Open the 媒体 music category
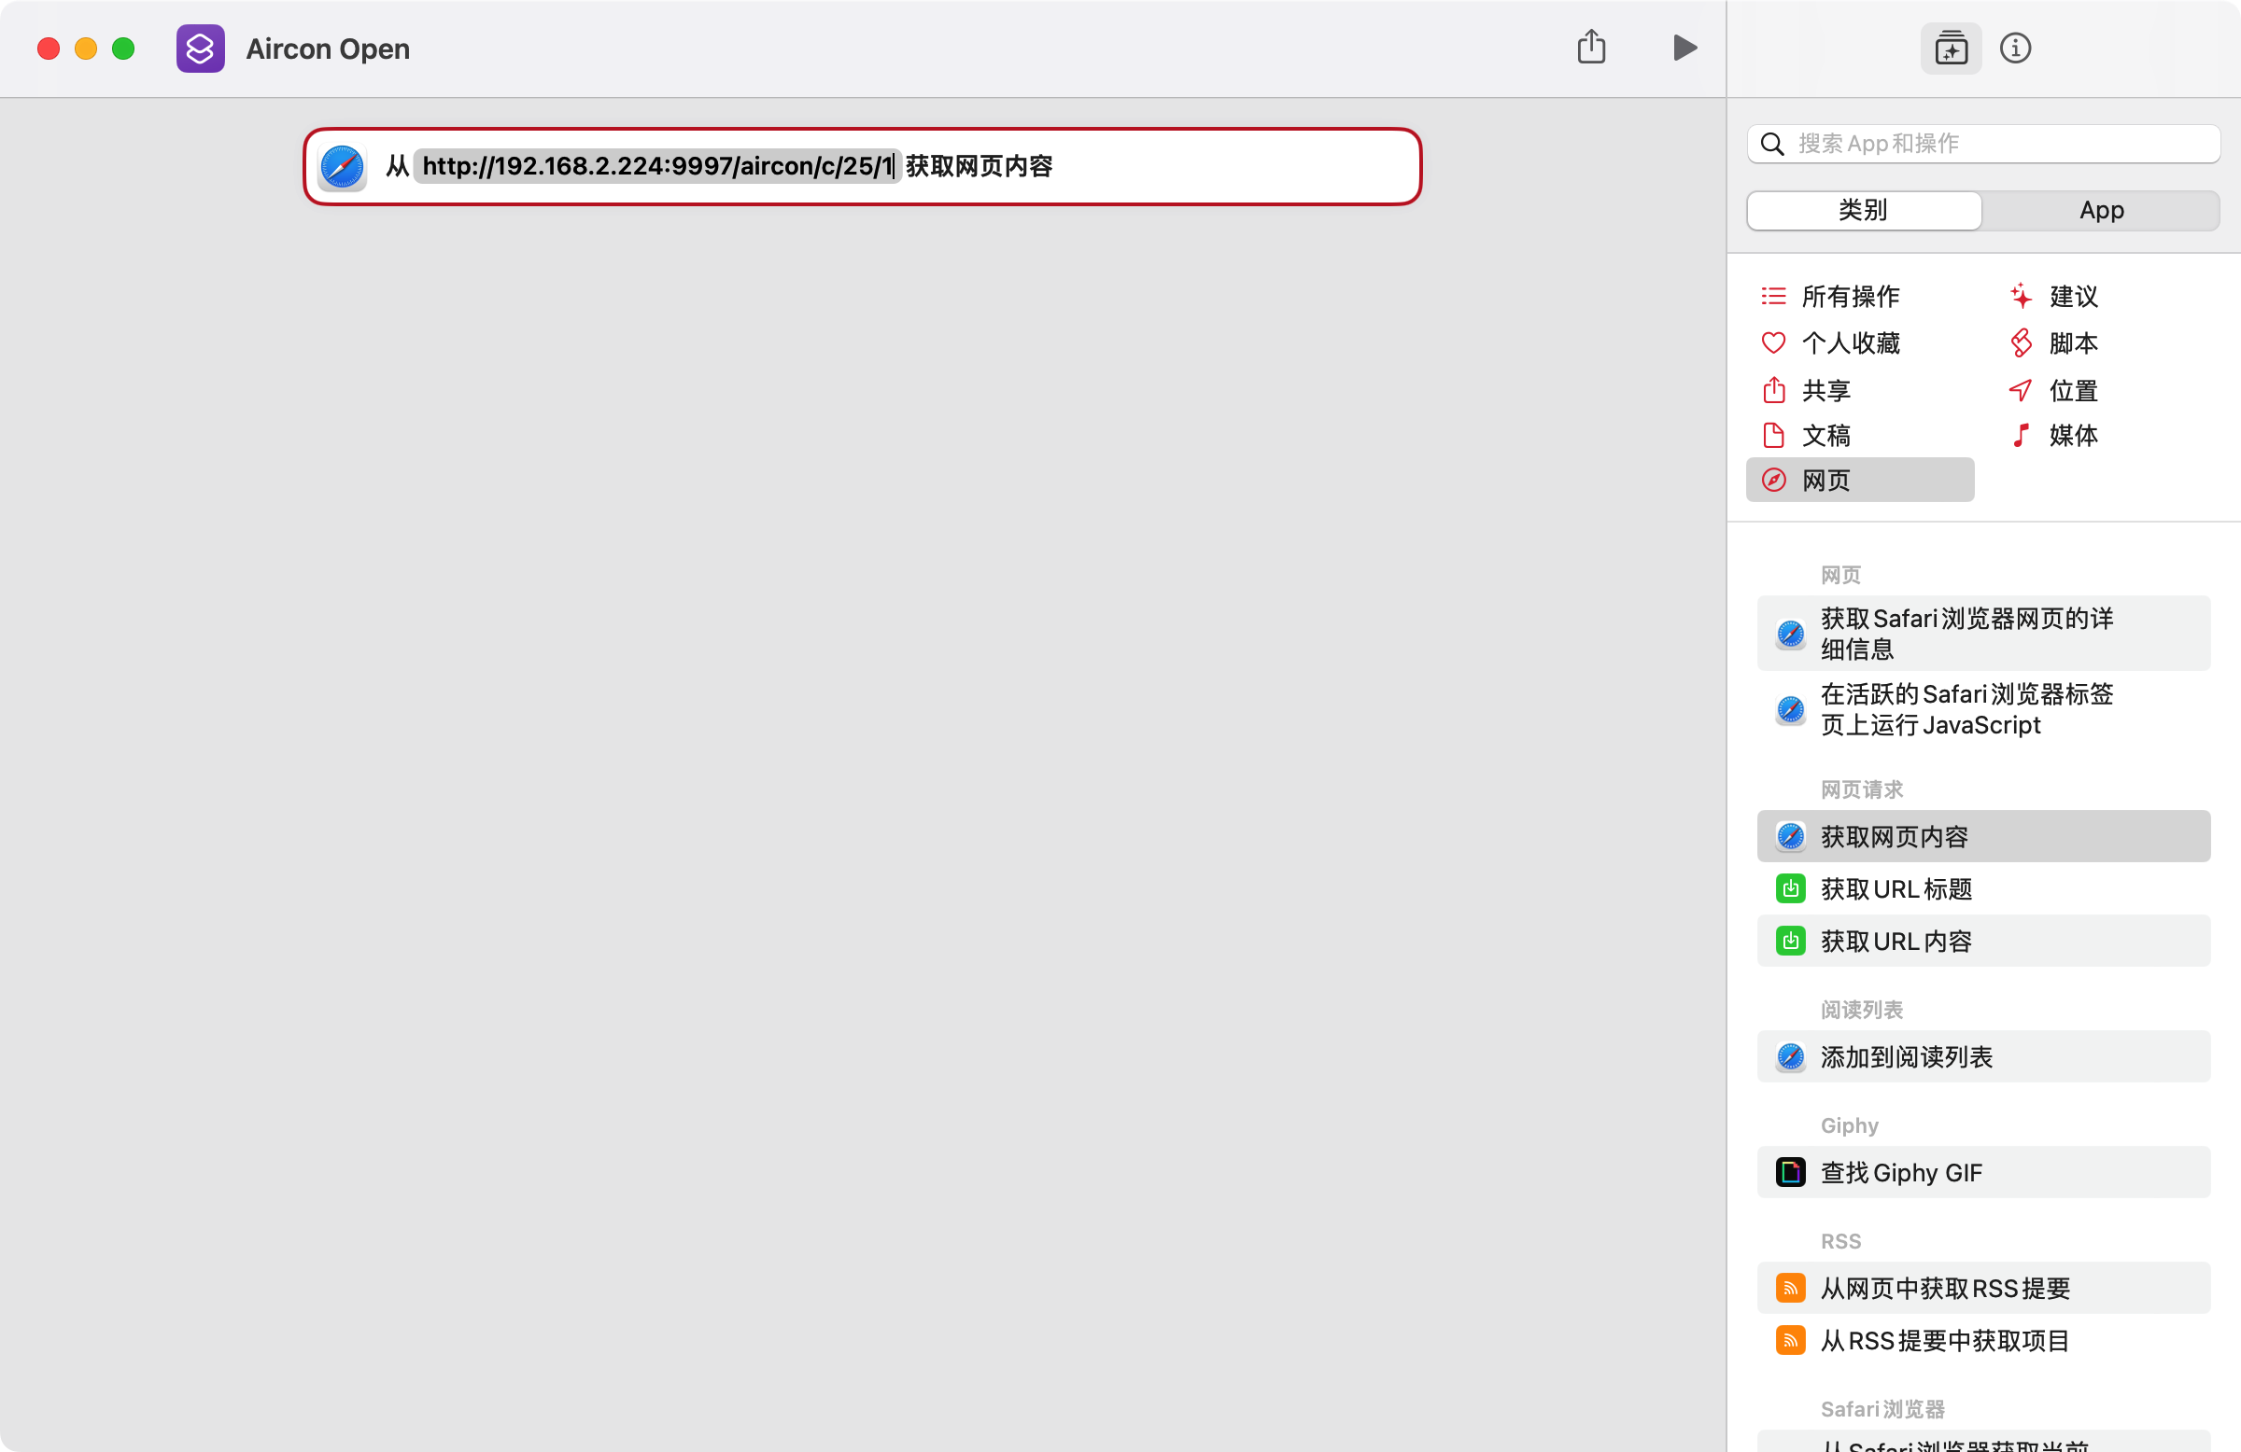The height and width of the screenshot is (1452, 2241). point(2072,435)
